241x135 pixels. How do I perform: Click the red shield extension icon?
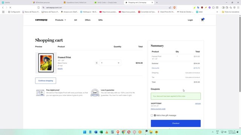(x=202, y=7)
